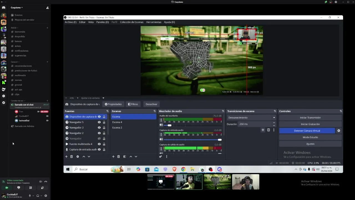Open advanced audio properties gears icon
The image size is (355, 200).
(161, 157)
